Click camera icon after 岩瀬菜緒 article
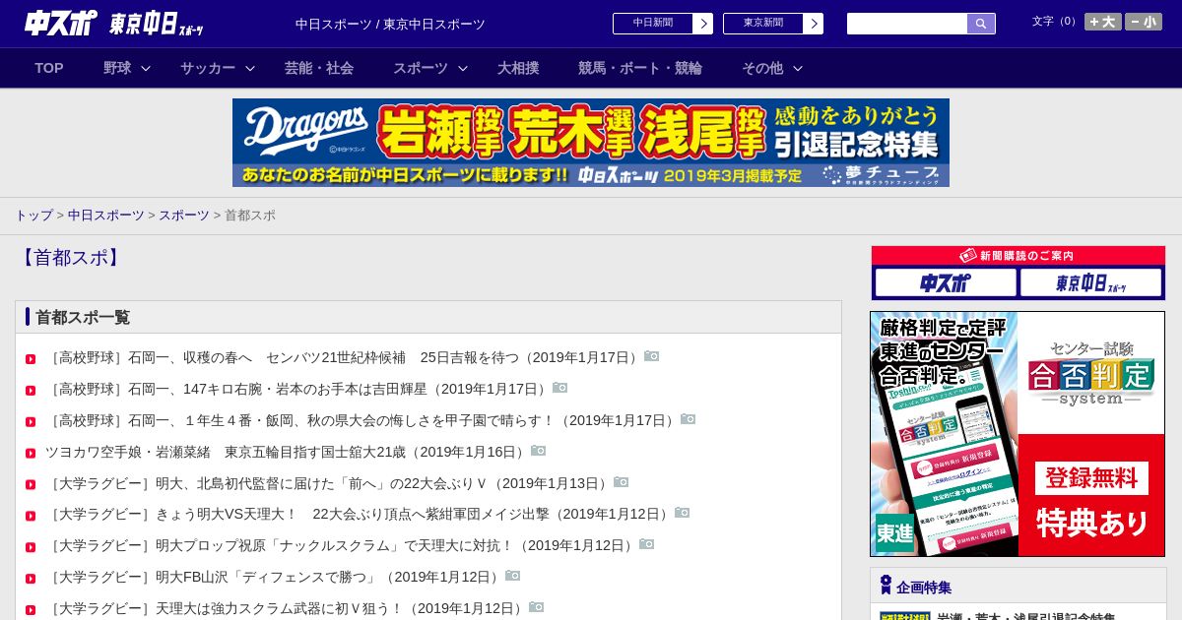 click(x=538, y=451)
